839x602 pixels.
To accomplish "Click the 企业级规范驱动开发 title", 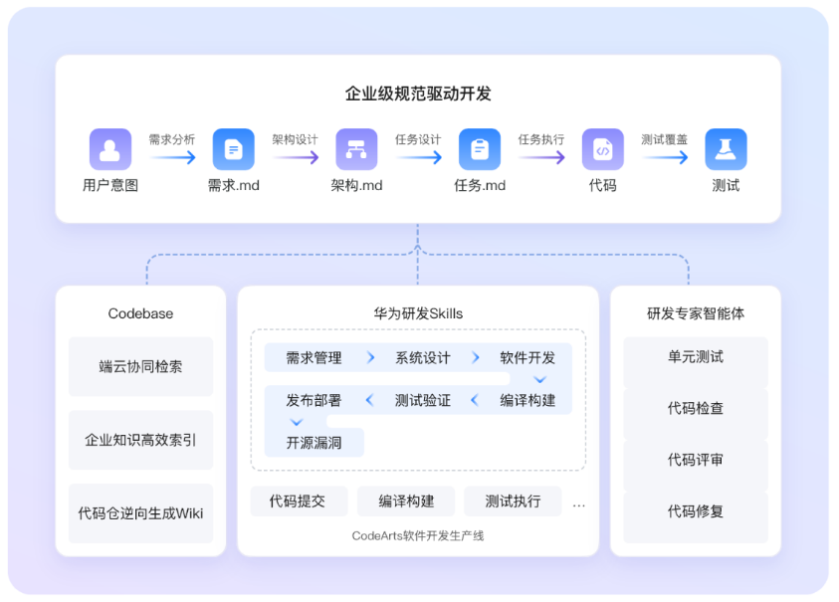I will pyautogui.click(x=418, y=94).
